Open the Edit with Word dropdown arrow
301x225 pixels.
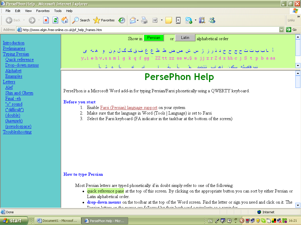[x=162, y=20]
